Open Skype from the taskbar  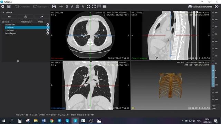click(x=67, y=121)
